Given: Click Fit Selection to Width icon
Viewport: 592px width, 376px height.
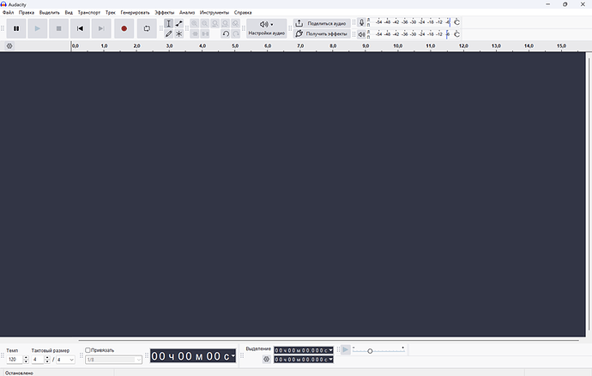Looking at the screenshot, I should coord(214,23).
